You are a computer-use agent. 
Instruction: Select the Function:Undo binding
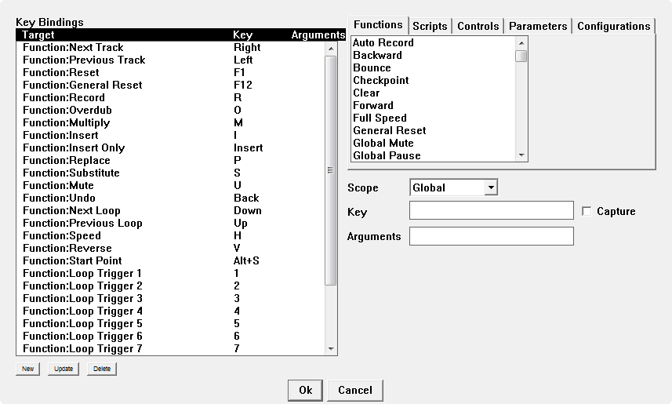tap(171, 198)
